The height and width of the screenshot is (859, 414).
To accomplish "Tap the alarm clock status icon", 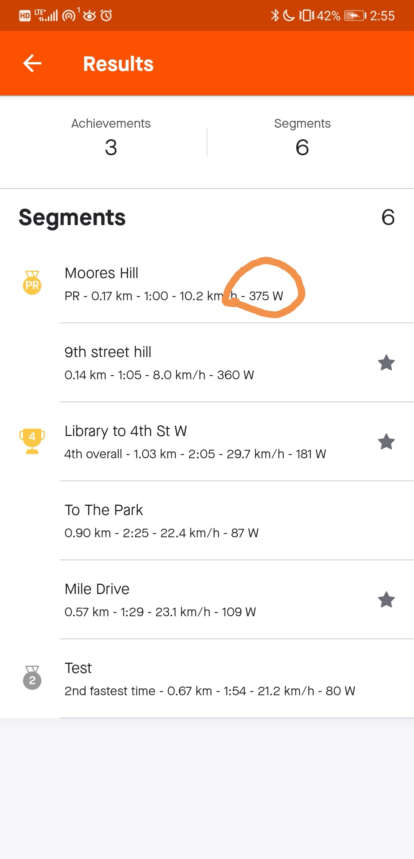I will 106,15.
